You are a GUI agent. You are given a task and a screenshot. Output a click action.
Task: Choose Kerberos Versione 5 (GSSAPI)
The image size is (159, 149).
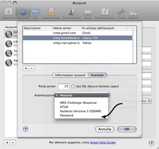(x=81, y=111)
